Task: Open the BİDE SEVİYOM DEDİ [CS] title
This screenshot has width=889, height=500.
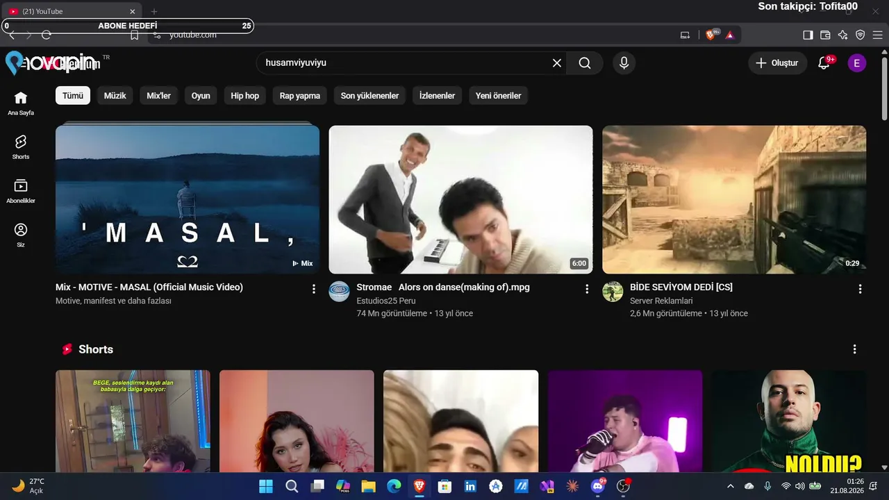Action: [681, 287]
